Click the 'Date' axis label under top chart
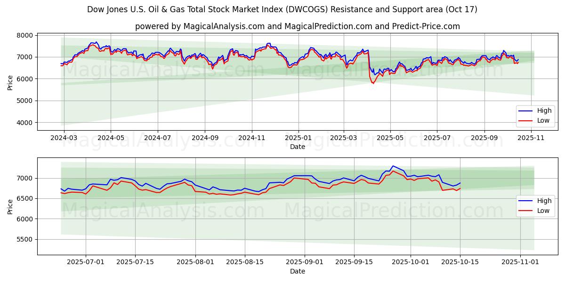This screenshot has width=565, height=282. coord(297,147)
